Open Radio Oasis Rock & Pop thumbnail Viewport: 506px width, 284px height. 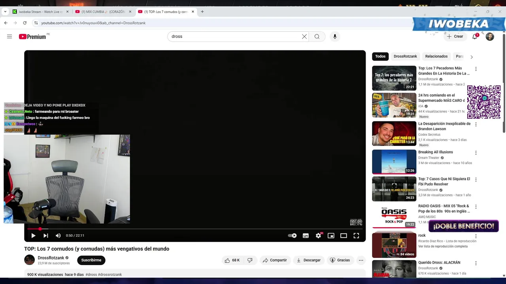click(x=394, y=216)
